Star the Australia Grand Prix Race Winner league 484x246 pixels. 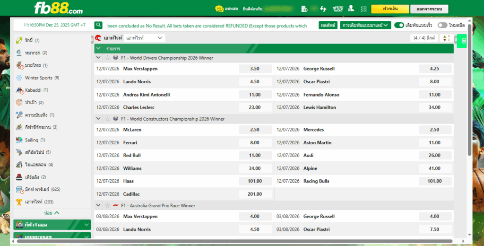click(x=107, y=205)
